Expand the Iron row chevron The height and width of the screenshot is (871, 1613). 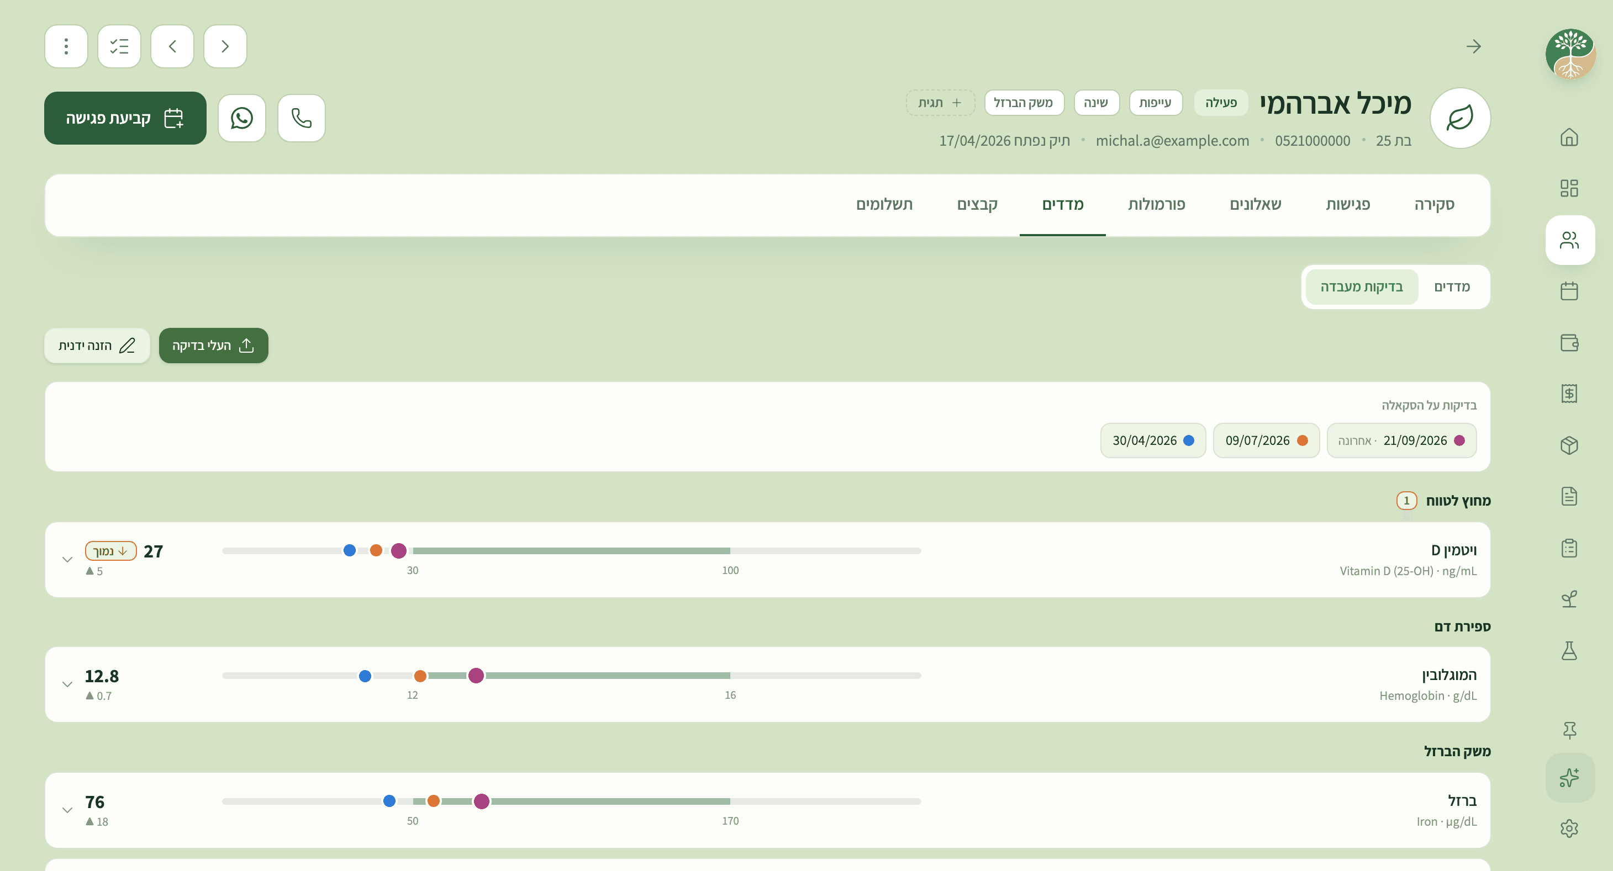tap(67, 810)
